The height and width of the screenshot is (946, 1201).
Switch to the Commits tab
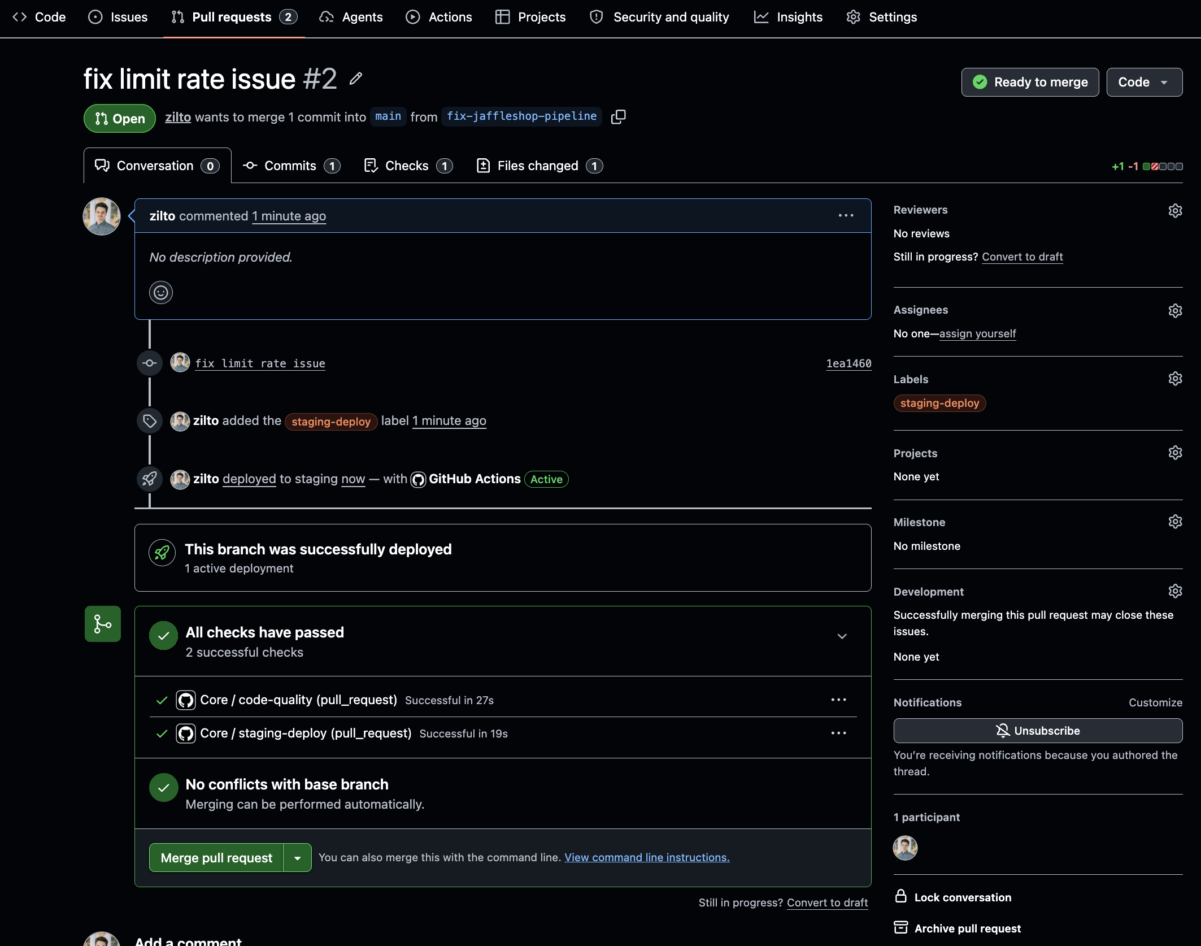point(291,166)
